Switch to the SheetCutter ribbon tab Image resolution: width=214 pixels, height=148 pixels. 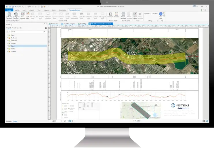(x=62, y=10)
